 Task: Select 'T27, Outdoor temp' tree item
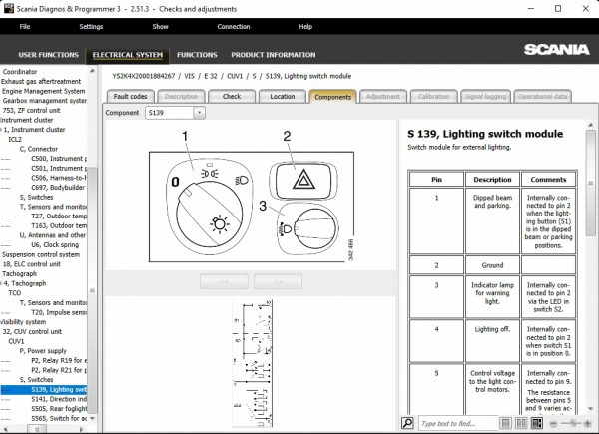tap(59, 217)
